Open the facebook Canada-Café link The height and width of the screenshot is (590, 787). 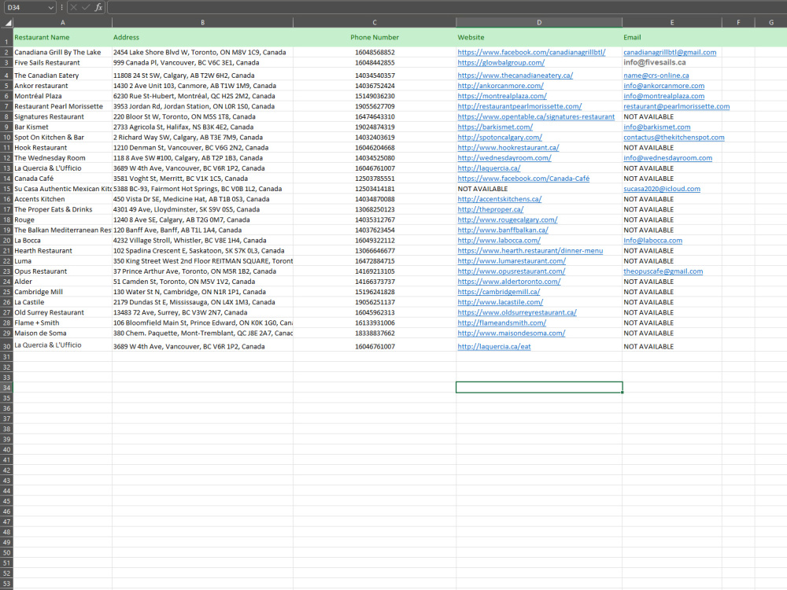(x=523, y=179)
